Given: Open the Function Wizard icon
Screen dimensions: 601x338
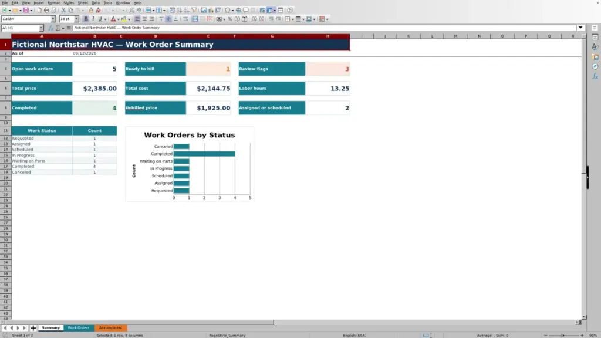Looking at the screenshot, I should tap(51, 28).
